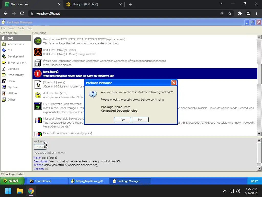Click the host volume speaker icon
This screenshot has width=262, height=197.
(x=238, y=191)
